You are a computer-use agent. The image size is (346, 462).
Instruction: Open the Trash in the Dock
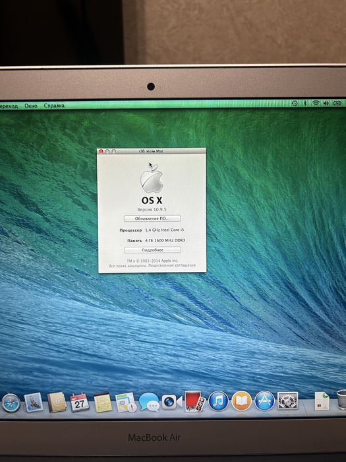click(341, 399)
